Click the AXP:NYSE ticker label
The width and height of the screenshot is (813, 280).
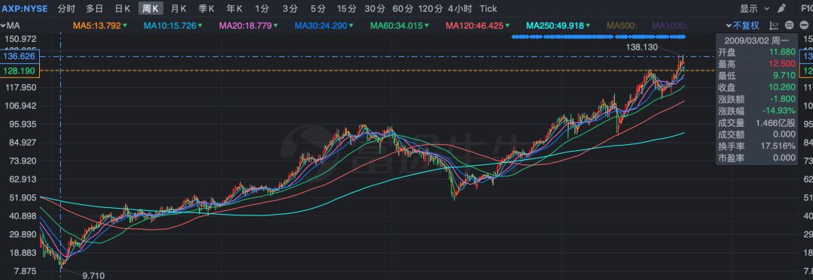(24, 9)
